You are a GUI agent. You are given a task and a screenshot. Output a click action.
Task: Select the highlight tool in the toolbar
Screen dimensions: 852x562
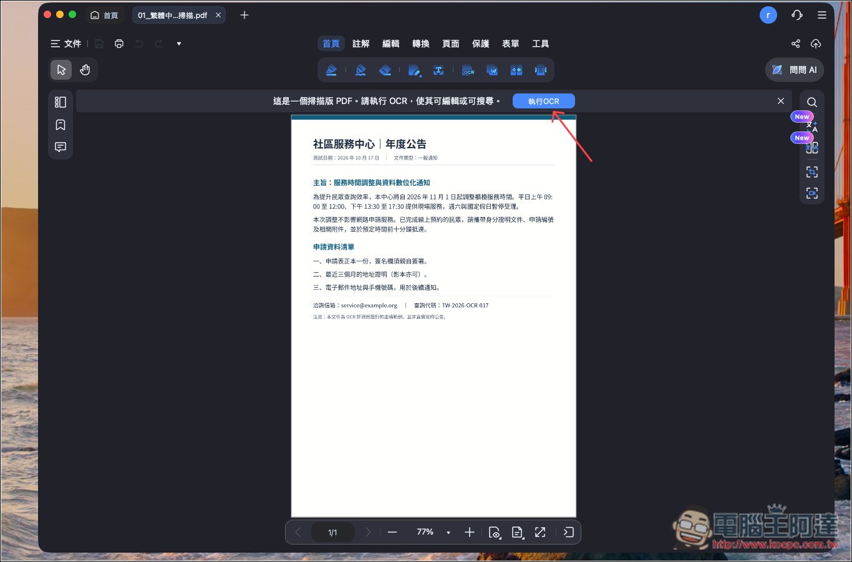pyautogui.click(x=331, y=70)
